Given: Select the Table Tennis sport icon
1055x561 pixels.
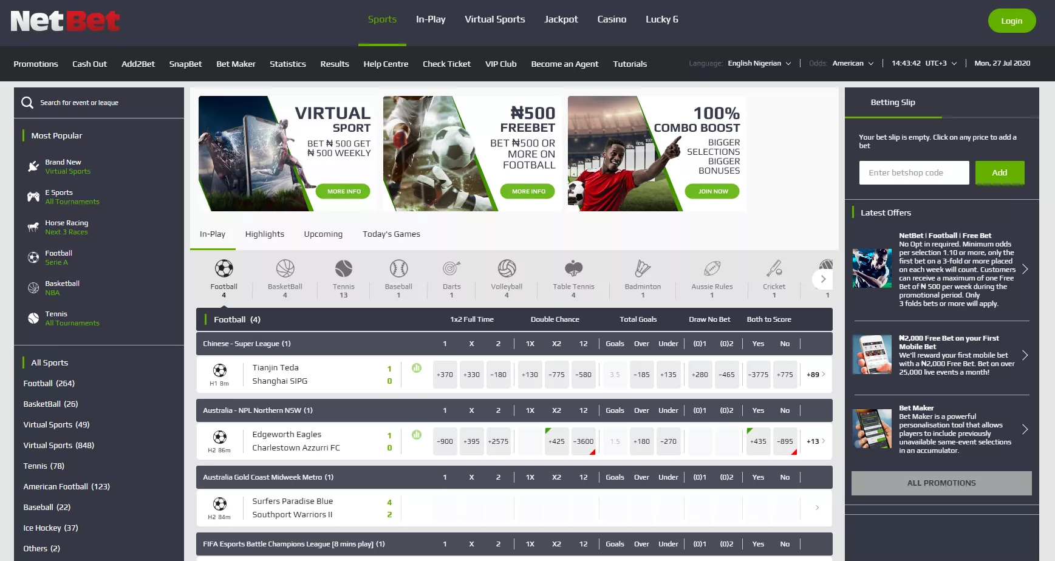Looking at the screenshot, I should [x=573, y=268].
